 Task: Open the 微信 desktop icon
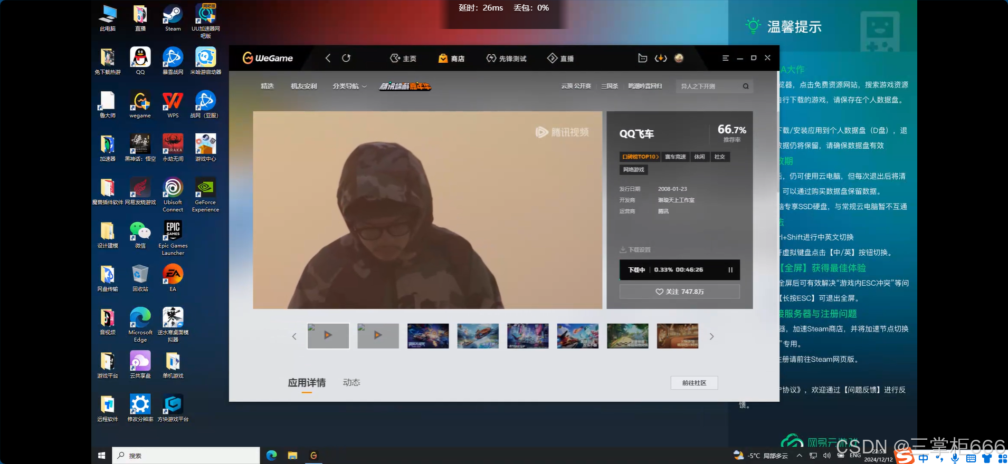coord(140,235)
